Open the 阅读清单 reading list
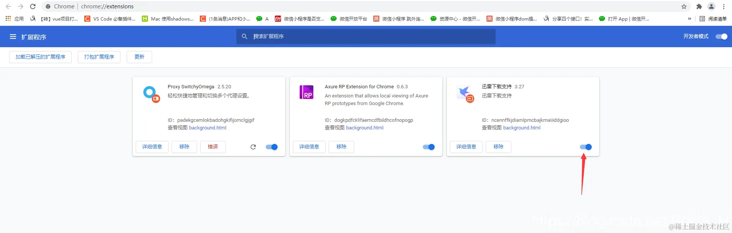732x233 pixels. pos(713,19)
